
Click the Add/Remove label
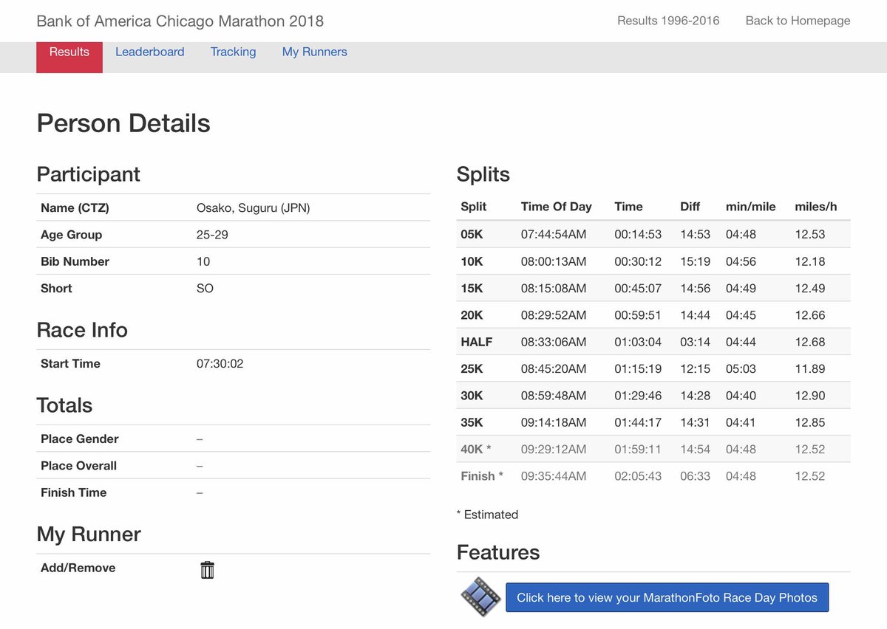(x=78, y=568)
